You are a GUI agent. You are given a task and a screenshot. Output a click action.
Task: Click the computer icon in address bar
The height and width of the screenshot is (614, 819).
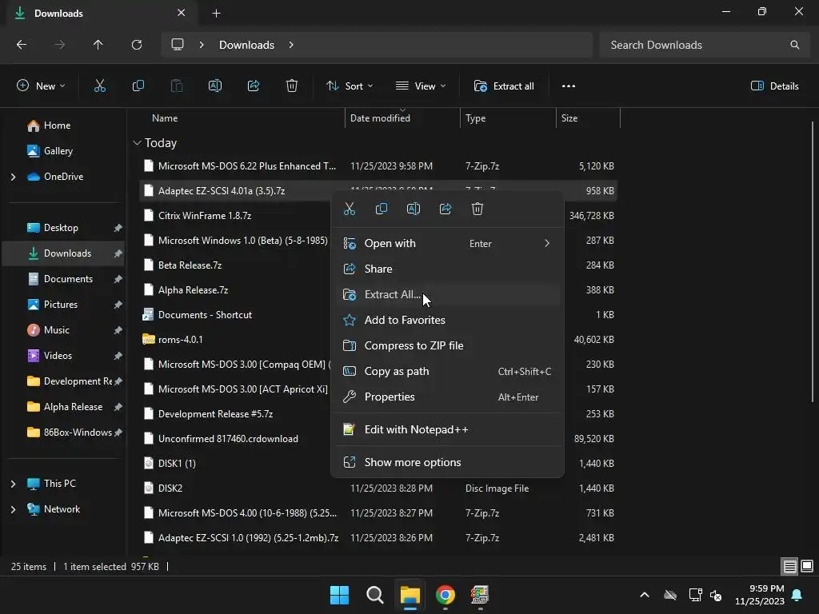(x=178, y=45)
